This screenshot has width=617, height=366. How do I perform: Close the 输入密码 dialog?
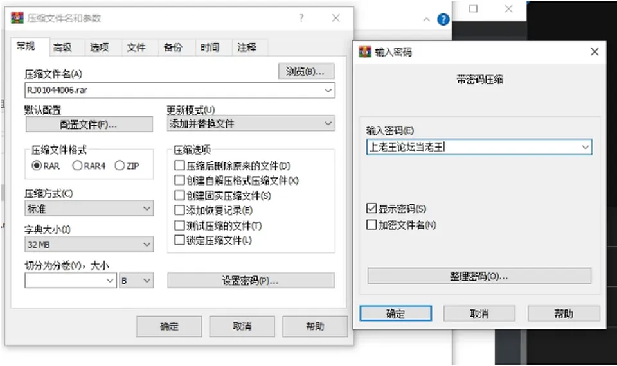tap(595, 51)
